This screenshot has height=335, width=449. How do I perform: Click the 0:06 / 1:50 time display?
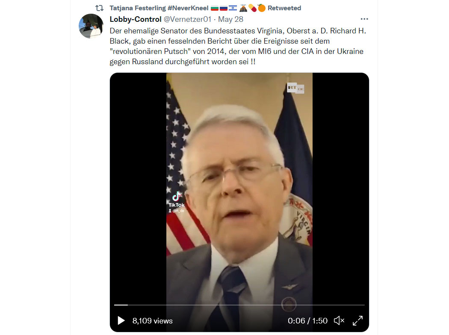[307, 321]
